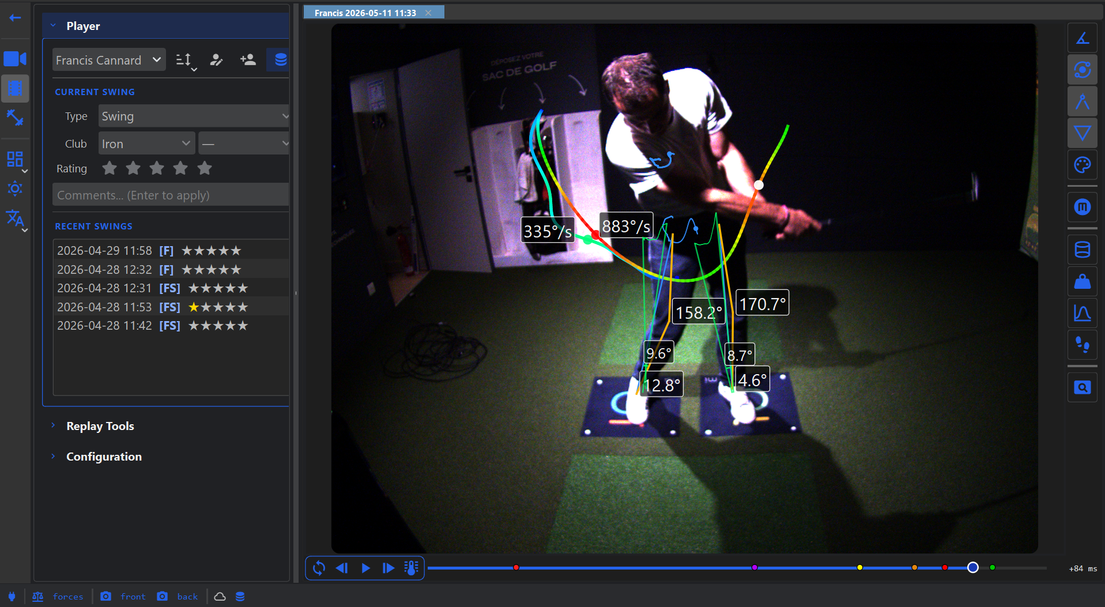Image resolution: width=1105 pixels, height=607 pixels.
Task: Step forward one frame
Action: tap(389, 568)
